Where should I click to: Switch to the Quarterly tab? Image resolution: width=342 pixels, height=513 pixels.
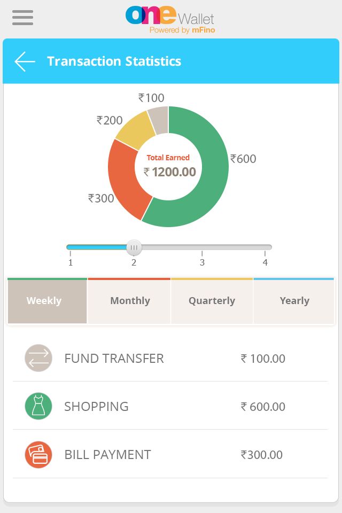[212, 301]
